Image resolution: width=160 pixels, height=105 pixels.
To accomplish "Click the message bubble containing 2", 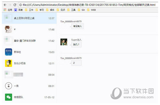I will coord(76,63).
